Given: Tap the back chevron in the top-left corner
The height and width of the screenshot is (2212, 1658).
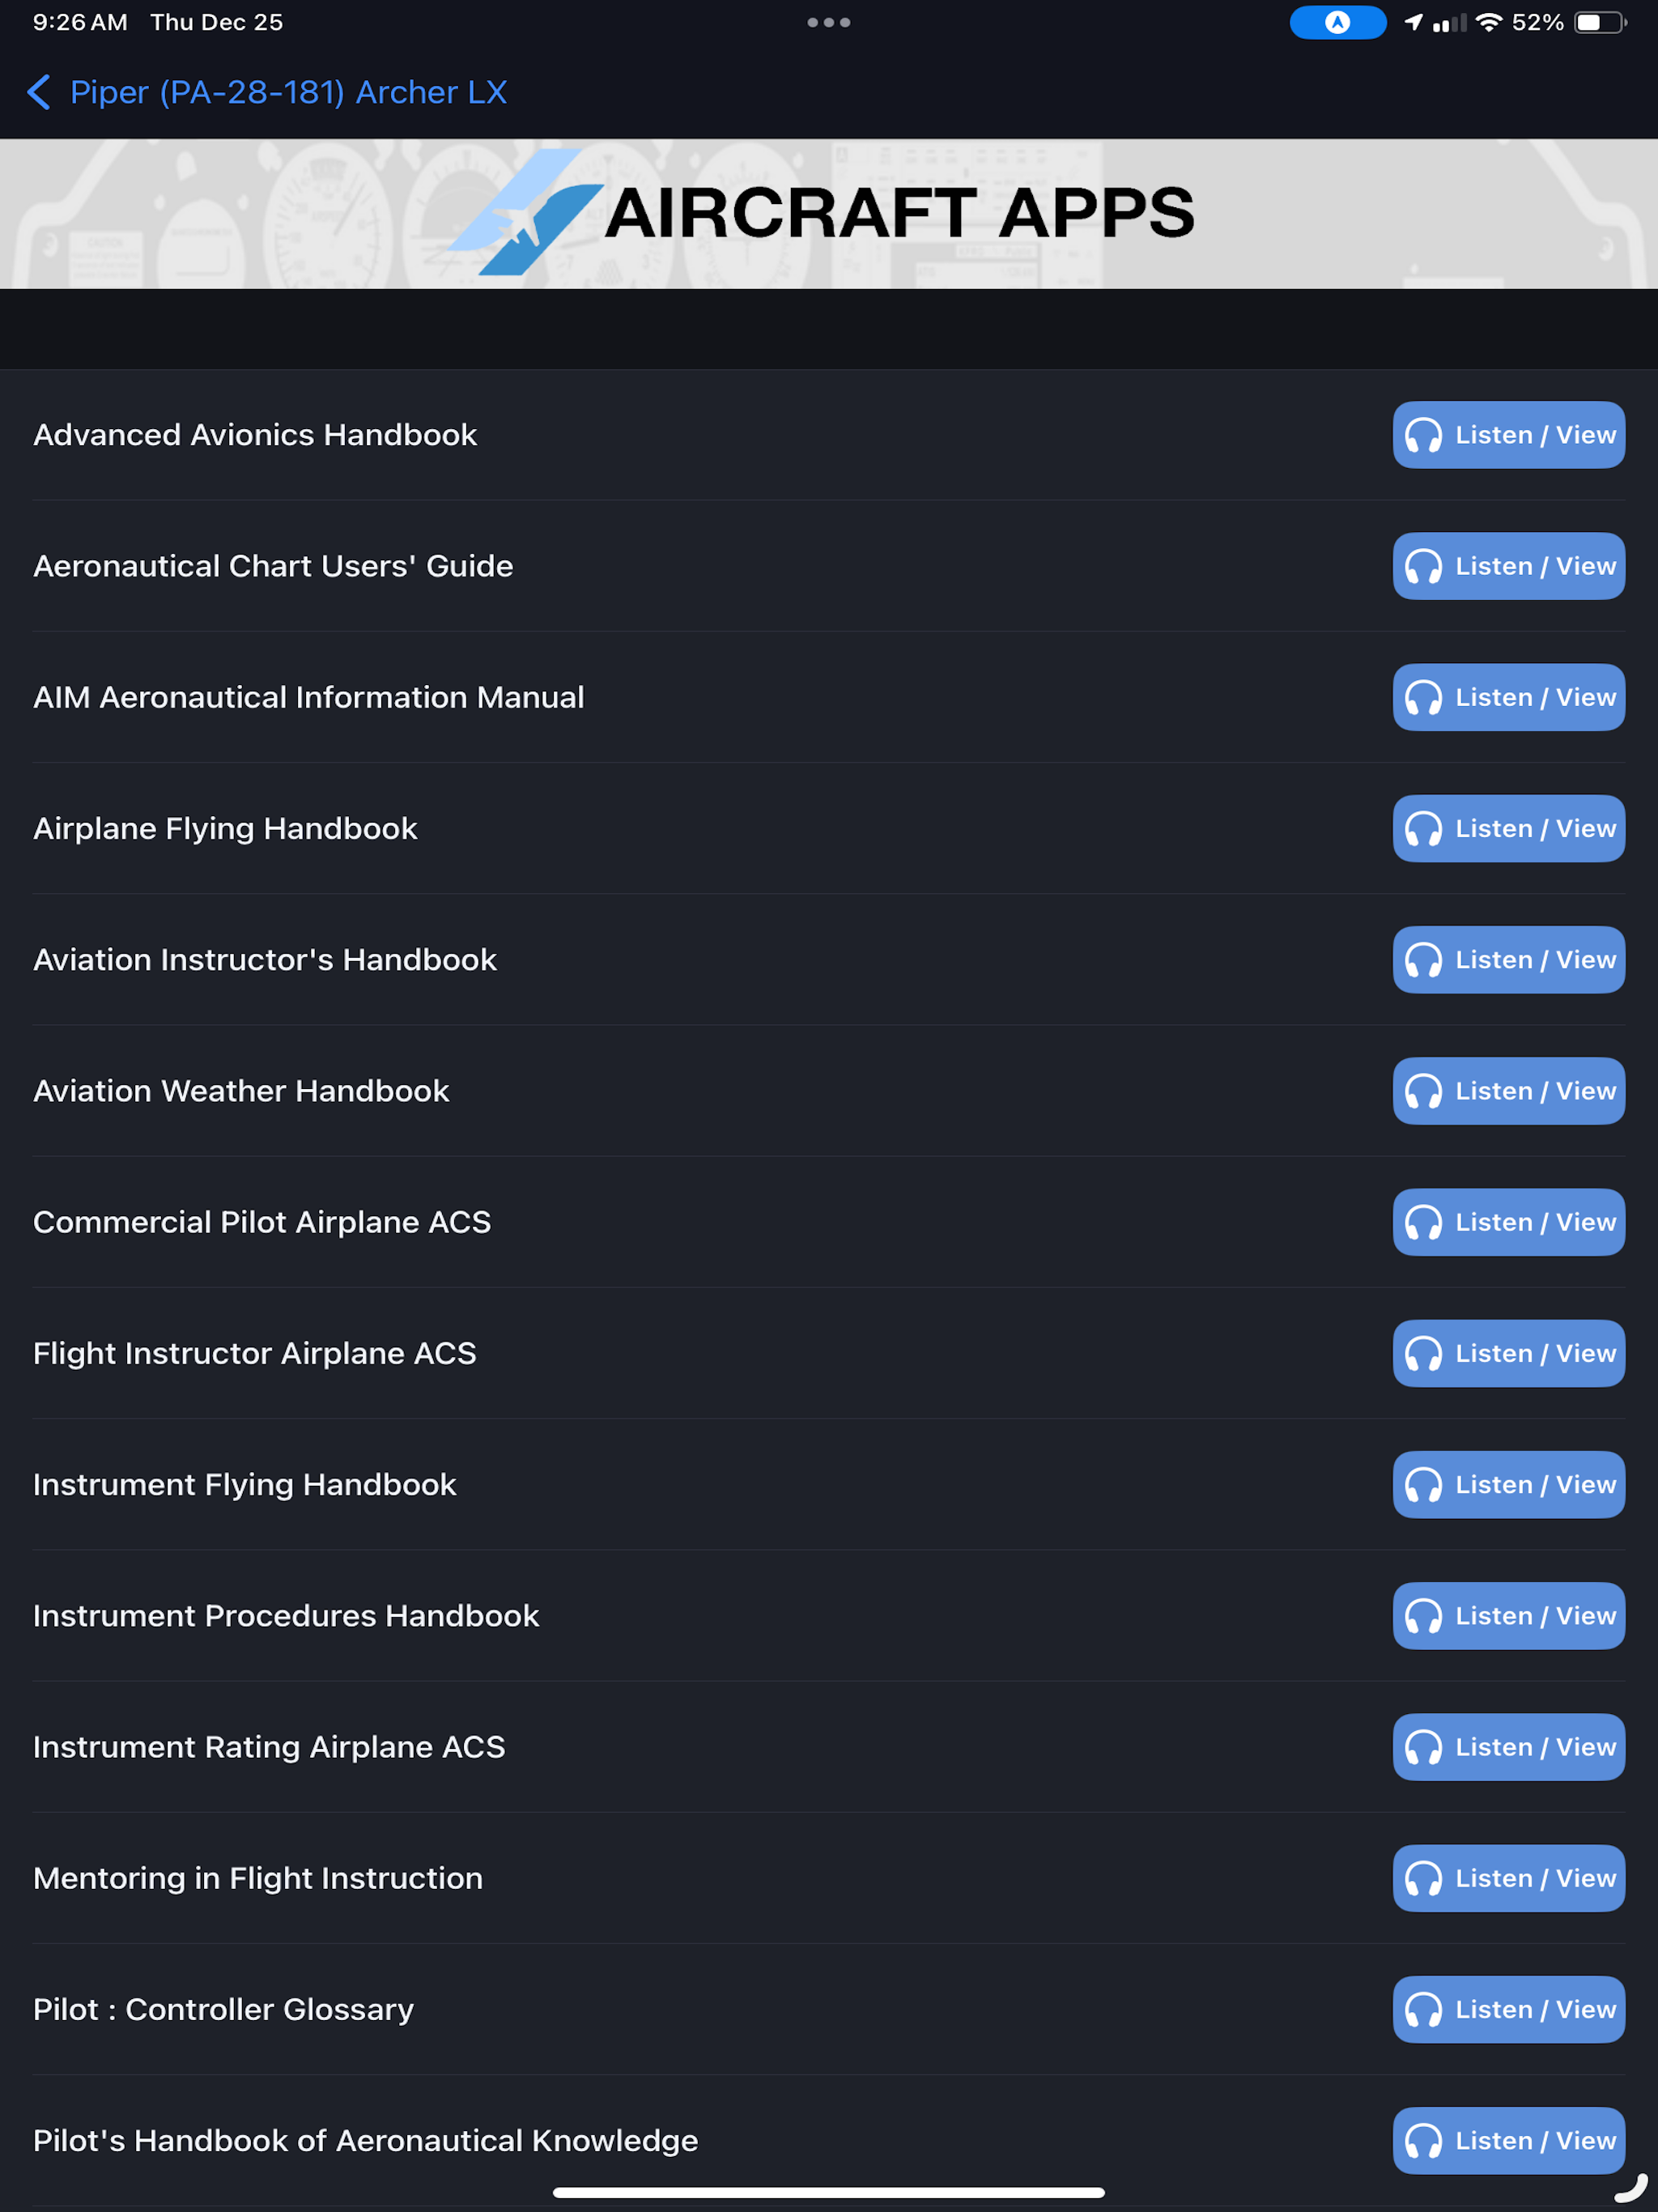Looking at the screenshot, I should [x=38, y=92].
